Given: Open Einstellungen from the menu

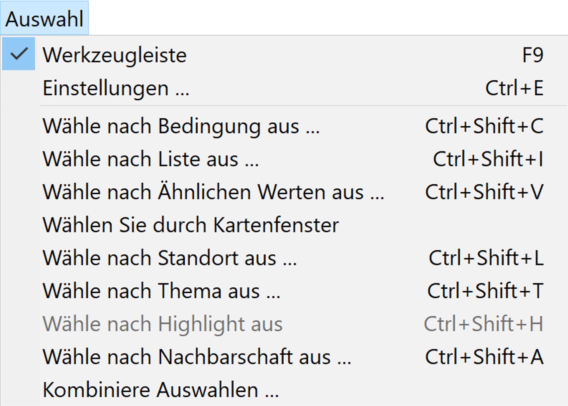Looking at the screenshot, I should [116, 88].
